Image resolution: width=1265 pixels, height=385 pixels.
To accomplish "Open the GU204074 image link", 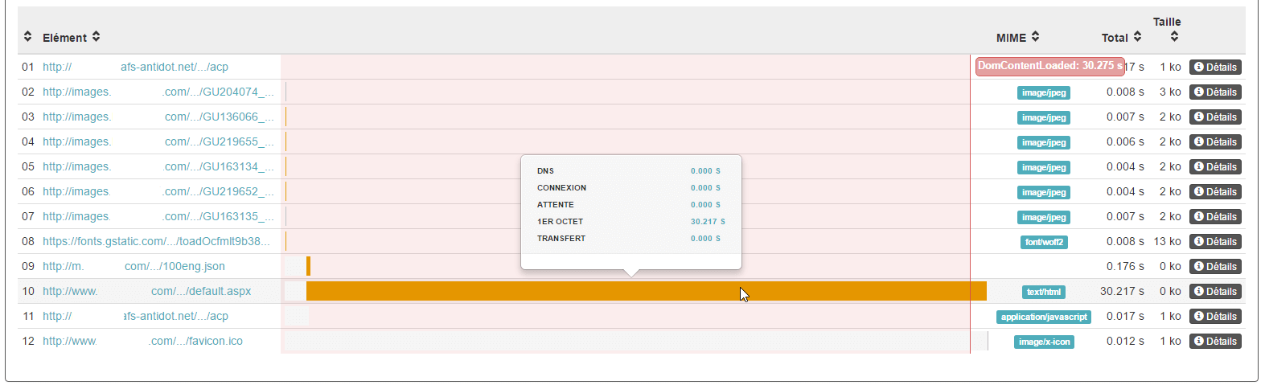I will (158, 92).
